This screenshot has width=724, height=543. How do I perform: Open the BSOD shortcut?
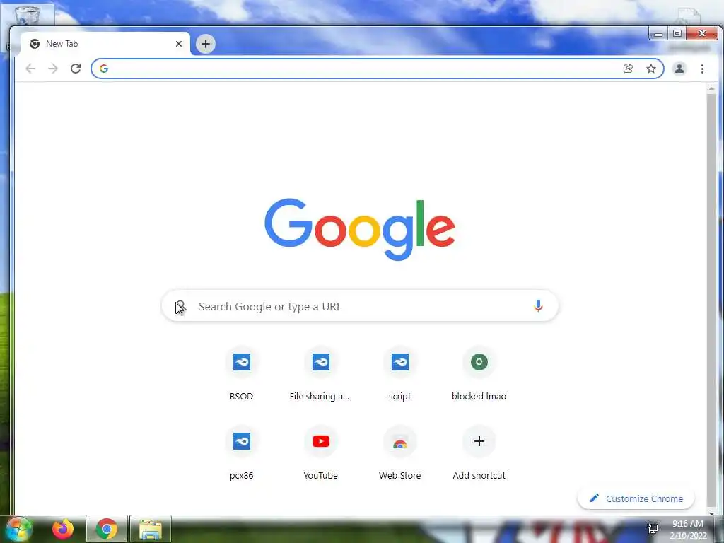(x=242, y=375)
